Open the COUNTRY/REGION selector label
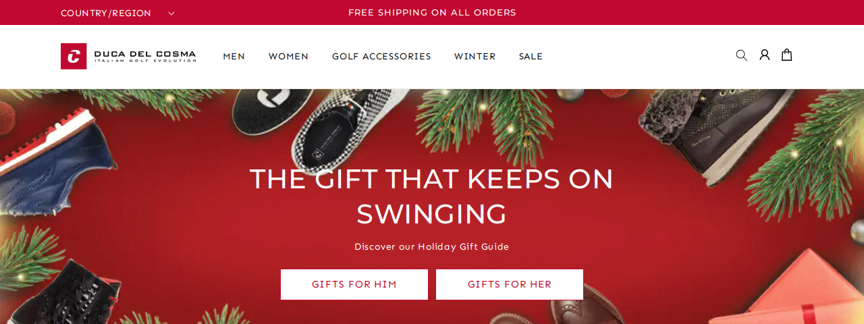 coord(106,13)
